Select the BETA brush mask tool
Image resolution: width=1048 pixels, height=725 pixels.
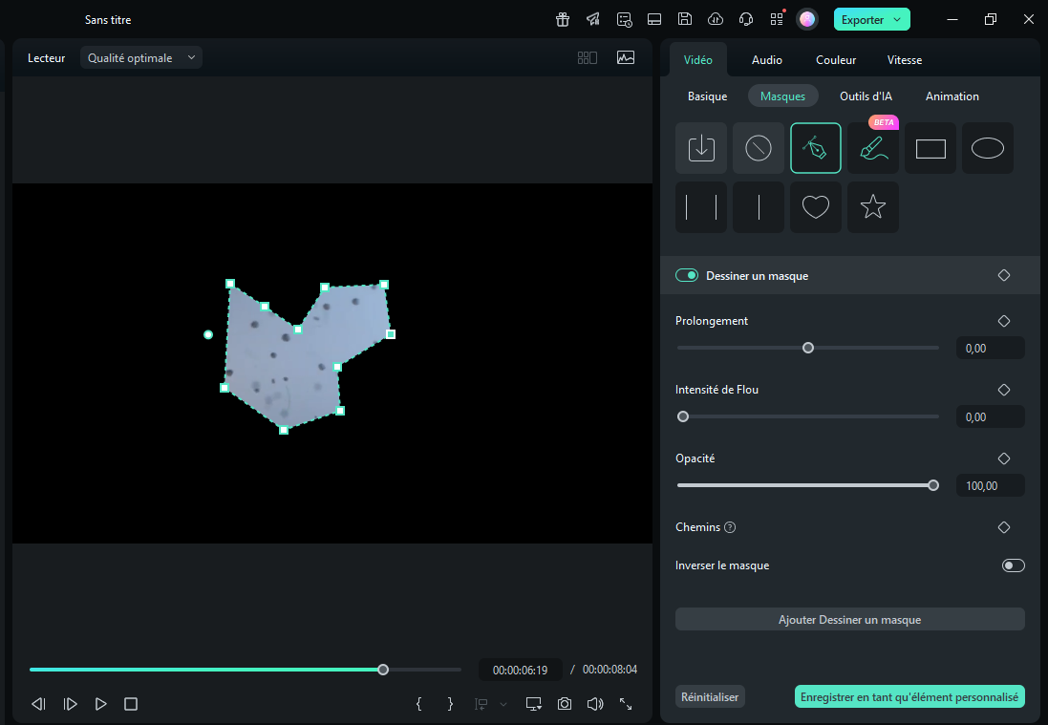point(873,148)
